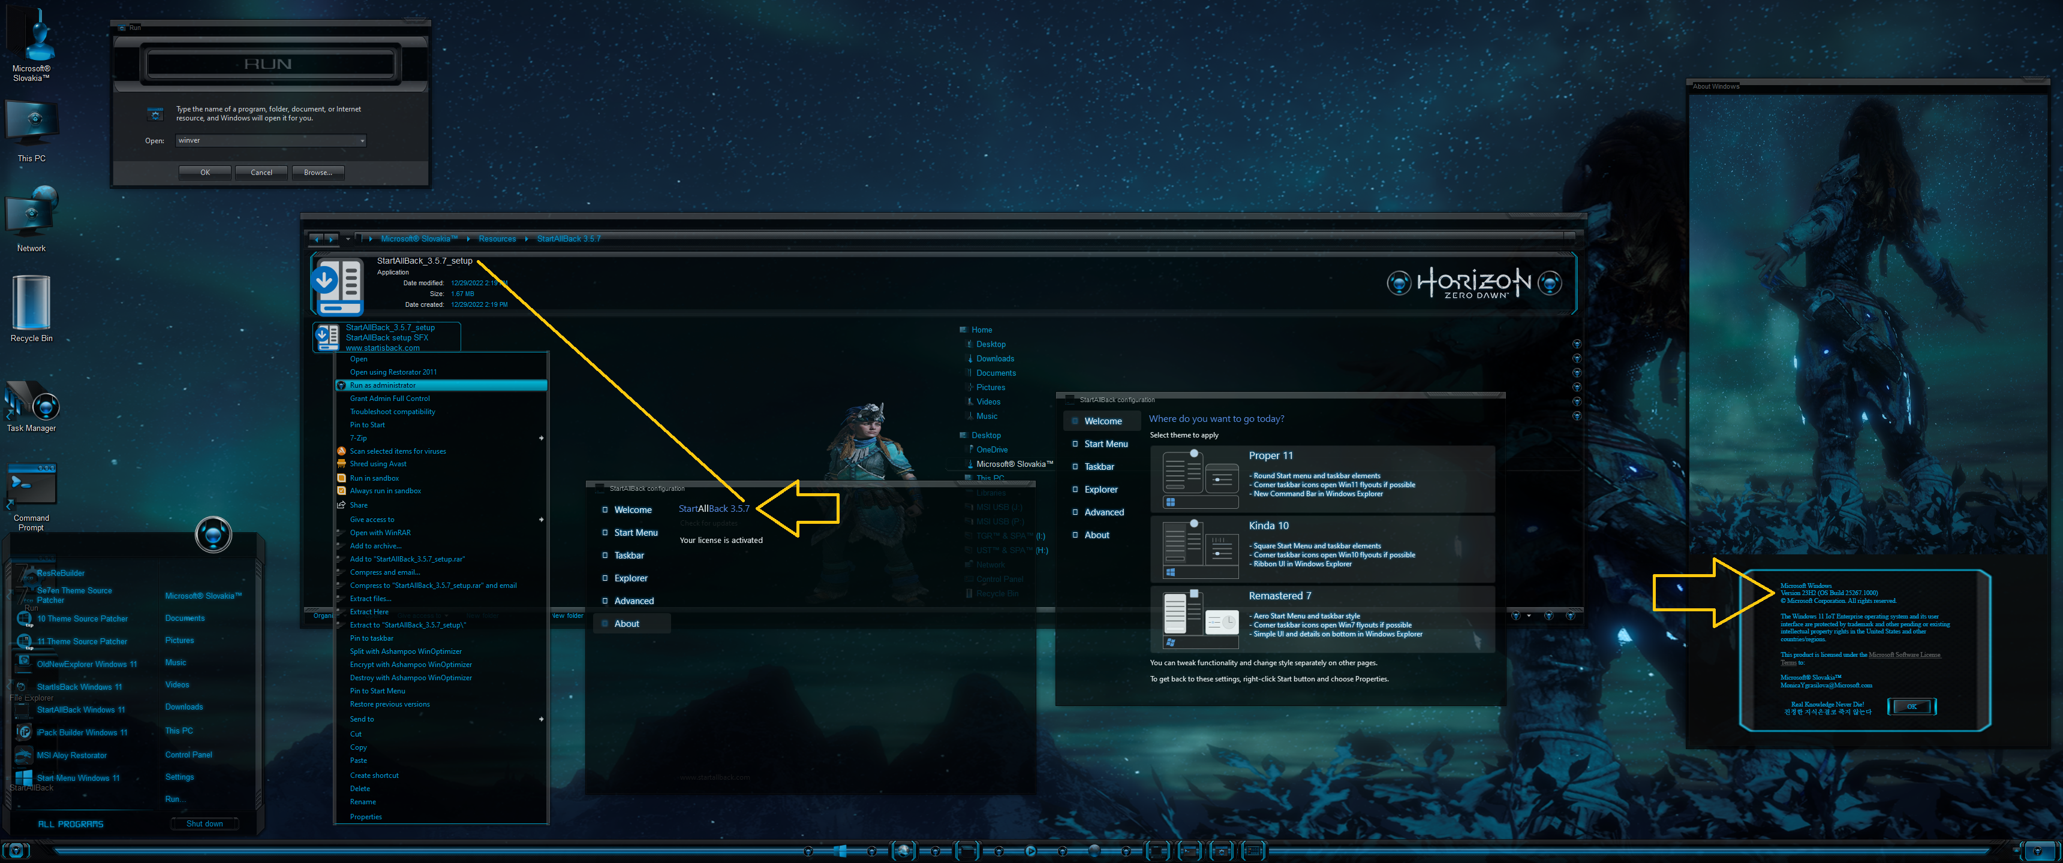The height and width of the screenshot is (863, 2063).
Task: Expand the 7-Zip submenu arrow
Action: [542, 438]
